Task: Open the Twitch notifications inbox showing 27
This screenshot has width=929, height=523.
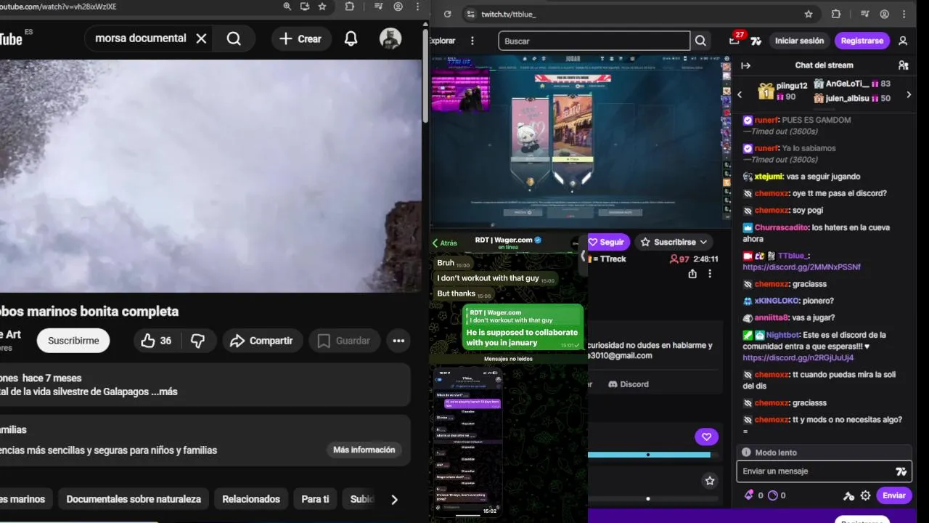Action: tap(735, 40)
